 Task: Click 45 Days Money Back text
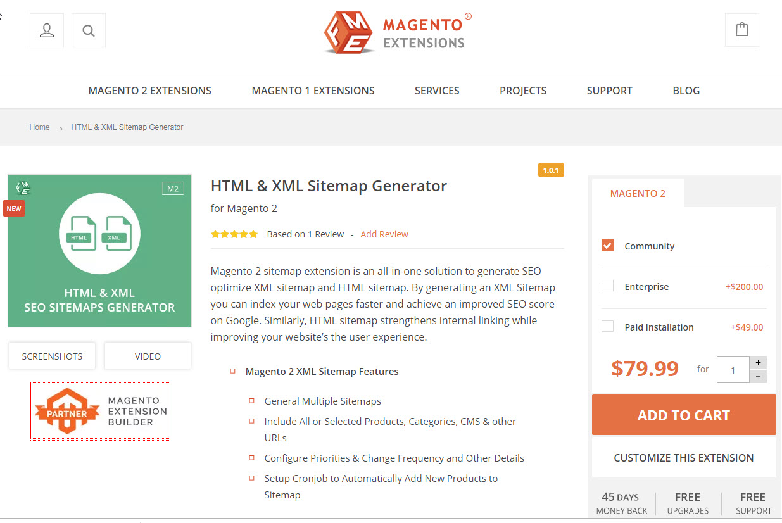pyautogui.click(x=622, y=503)
